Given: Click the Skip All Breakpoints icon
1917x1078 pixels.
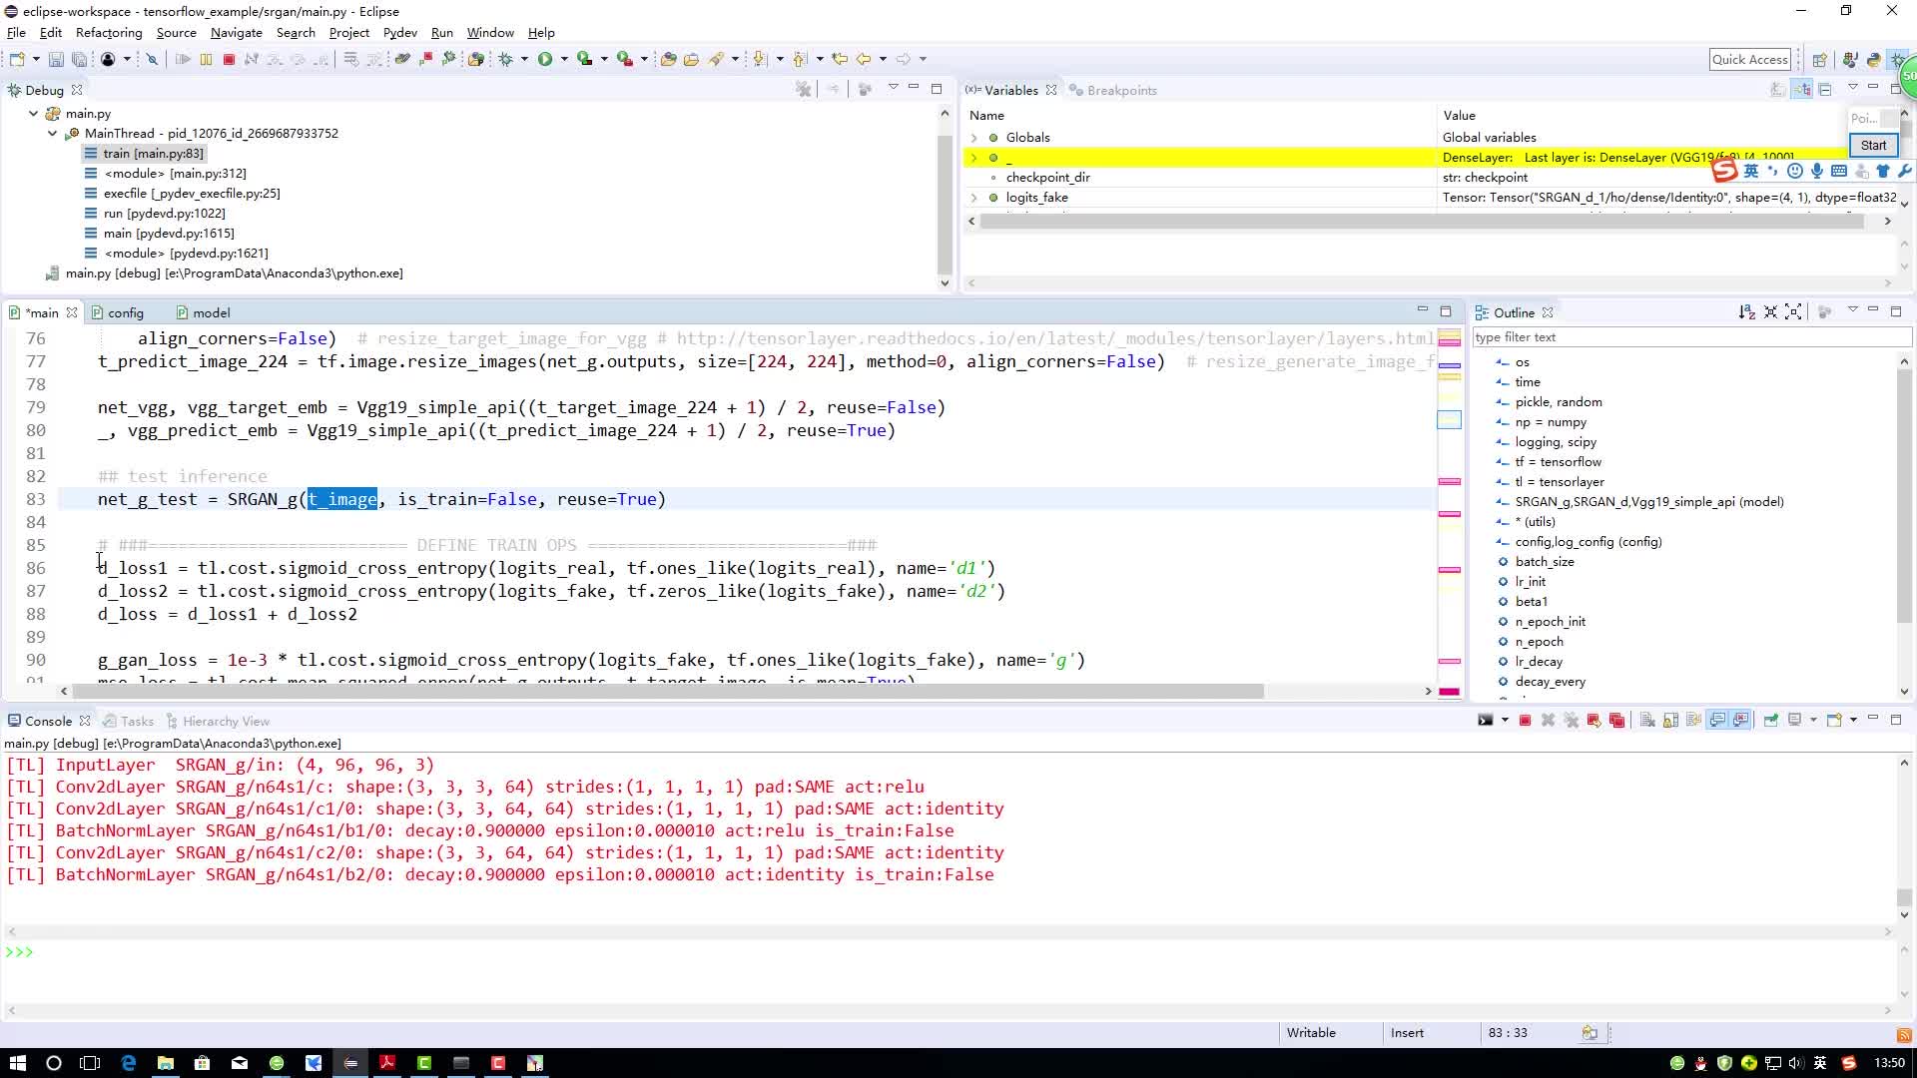Looking at the screenshot, I should click(x=152, y=59).
